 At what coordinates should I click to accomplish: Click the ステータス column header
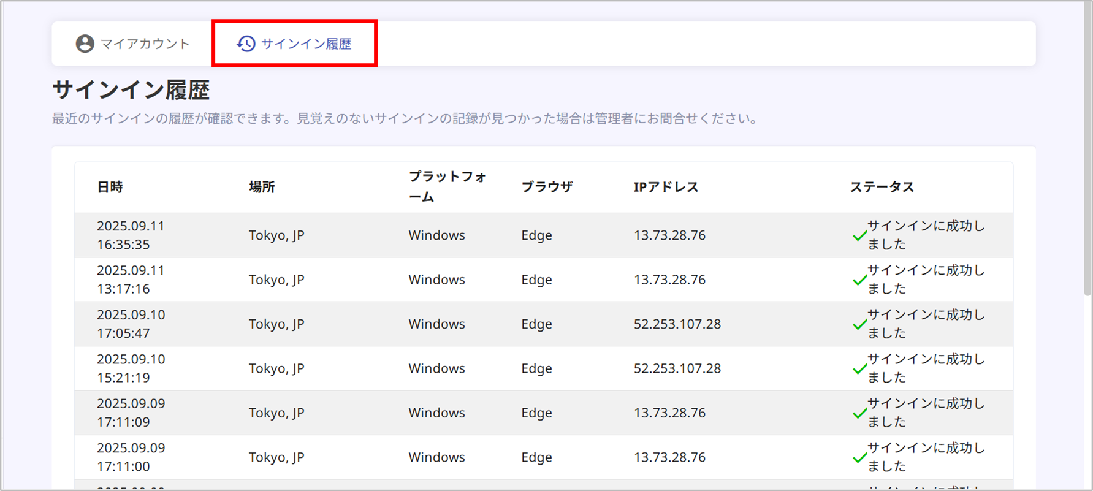tap(882, 187)
